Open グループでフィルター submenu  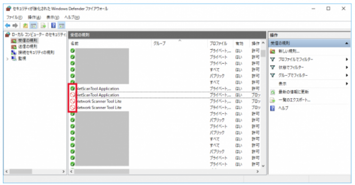pyautogui.click(x=293, y=75)
